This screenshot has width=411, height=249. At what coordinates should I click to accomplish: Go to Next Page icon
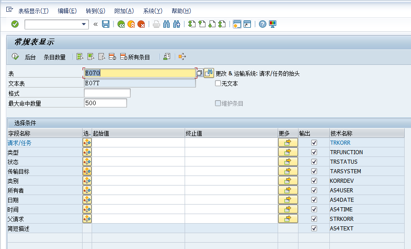tap(212, 24)
